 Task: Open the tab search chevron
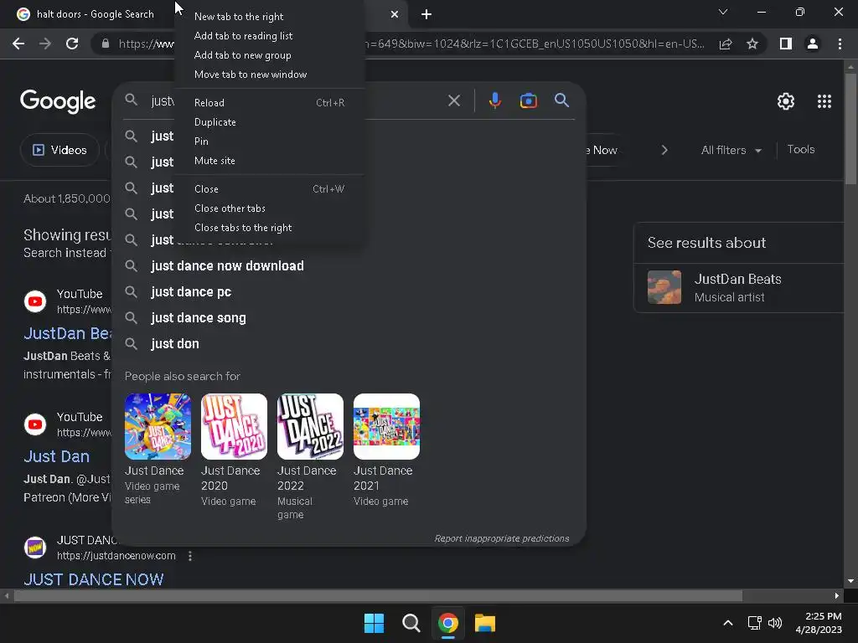tap(723, 12)
